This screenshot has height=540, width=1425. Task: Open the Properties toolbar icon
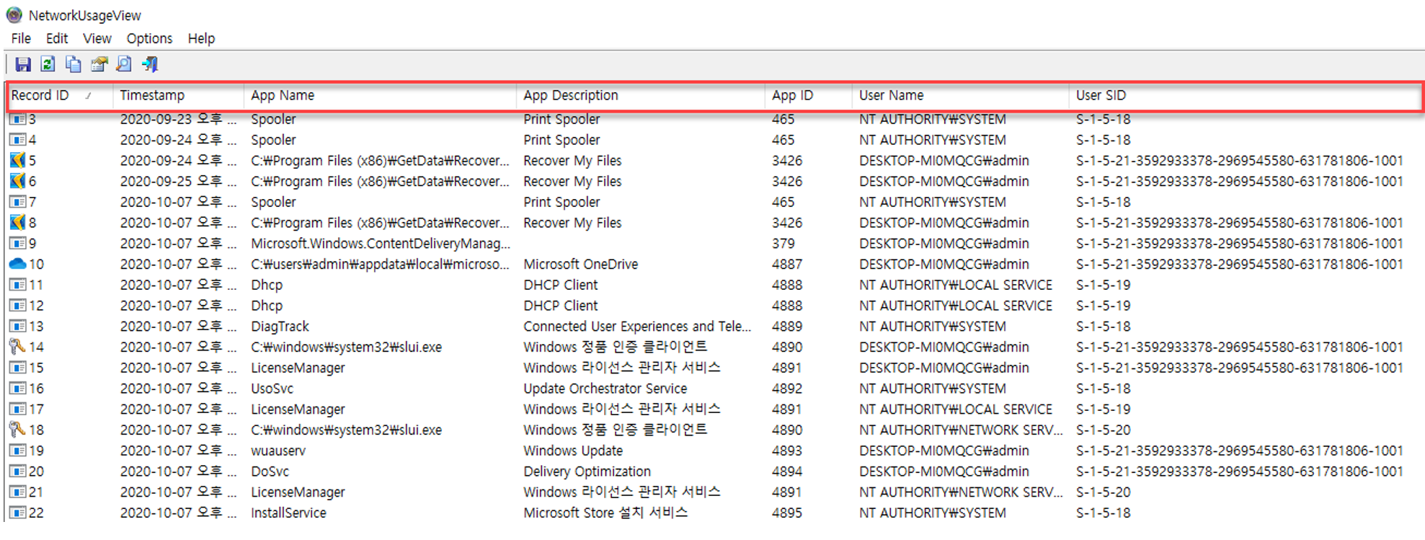pyautogui.click(x=99, y=65)
